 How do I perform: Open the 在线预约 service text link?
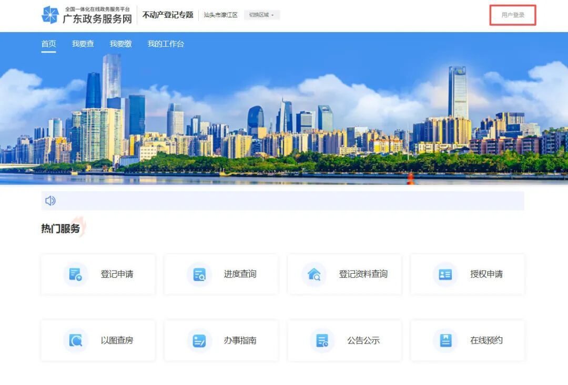(486, 340)
